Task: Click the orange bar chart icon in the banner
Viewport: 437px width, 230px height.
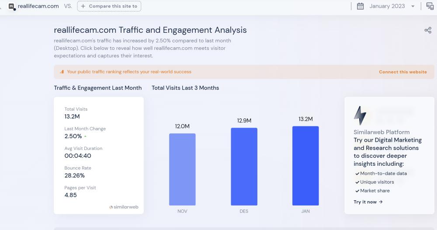Action: point(62,72)
